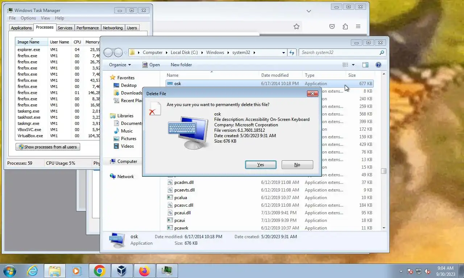Click the Explorer help icon
Viewport: 464px width, 278px height.
(378, 65)
